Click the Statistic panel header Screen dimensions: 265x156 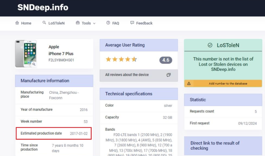tap(223, 100)
